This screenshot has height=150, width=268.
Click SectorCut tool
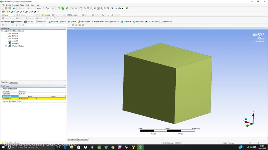point(126,22)
